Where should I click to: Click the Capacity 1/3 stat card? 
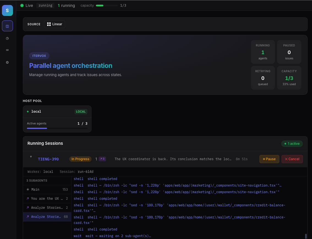pos(289,78)
